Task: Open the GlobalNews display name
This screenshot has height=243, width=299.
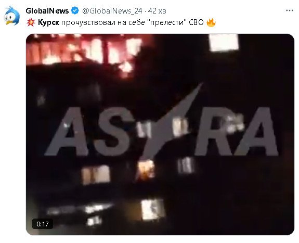Action: tap(47, 11)
